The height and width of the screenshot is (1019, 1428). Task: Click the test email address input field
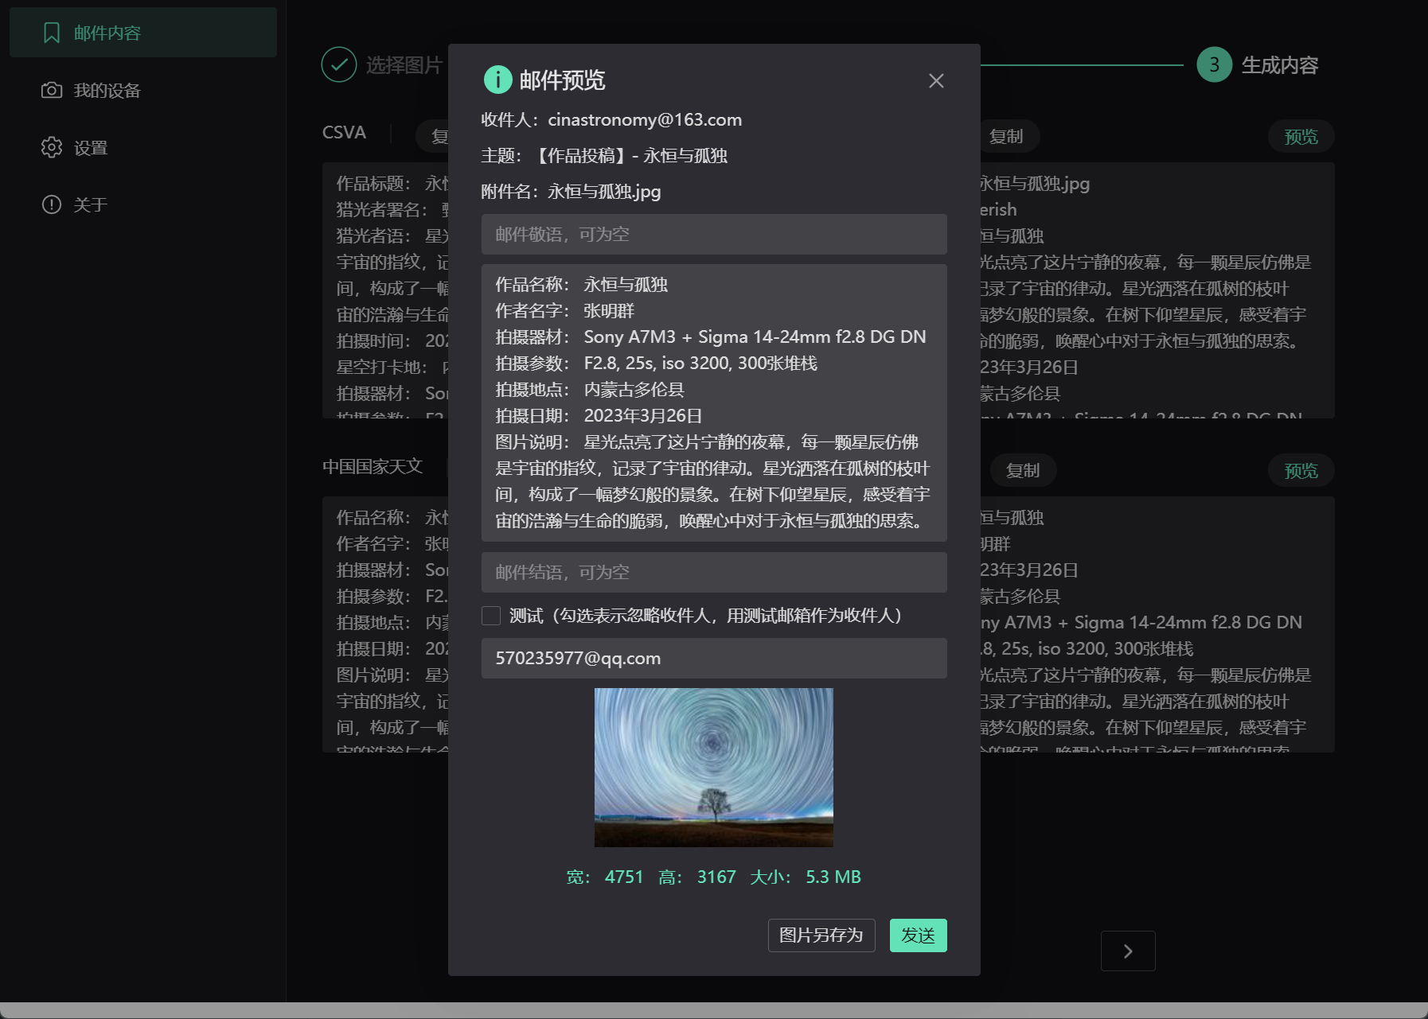point(713,658)
